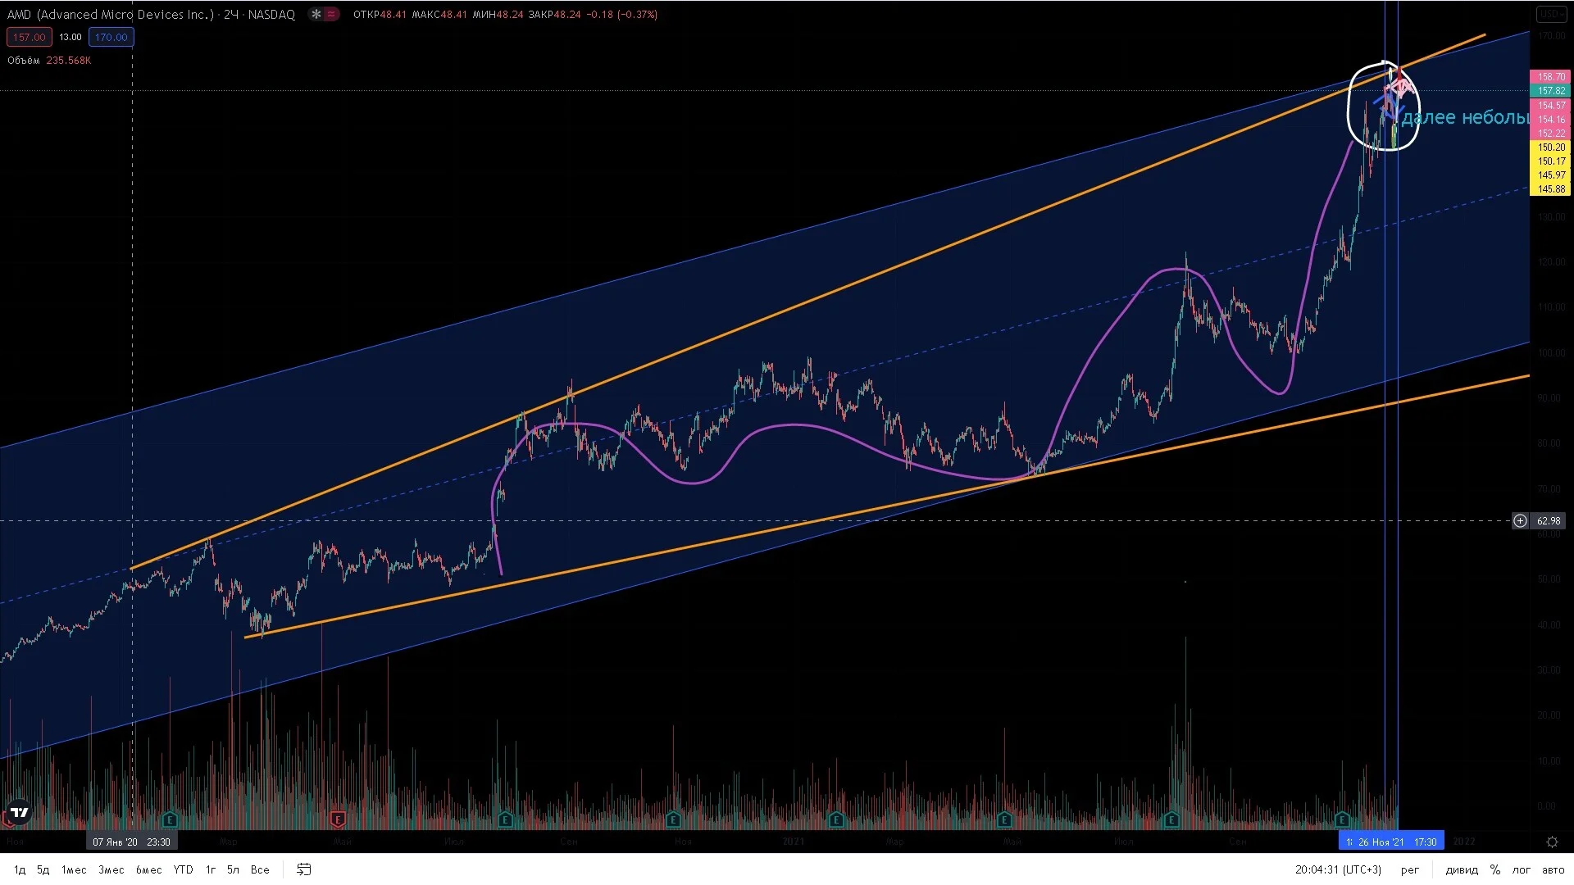Select the YTD time range
Screen dimensions: 1574x885
[x=183, y=869]
